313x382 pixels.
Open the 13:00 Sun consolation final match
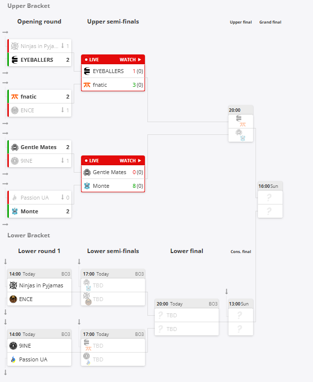tap(241, 317)
